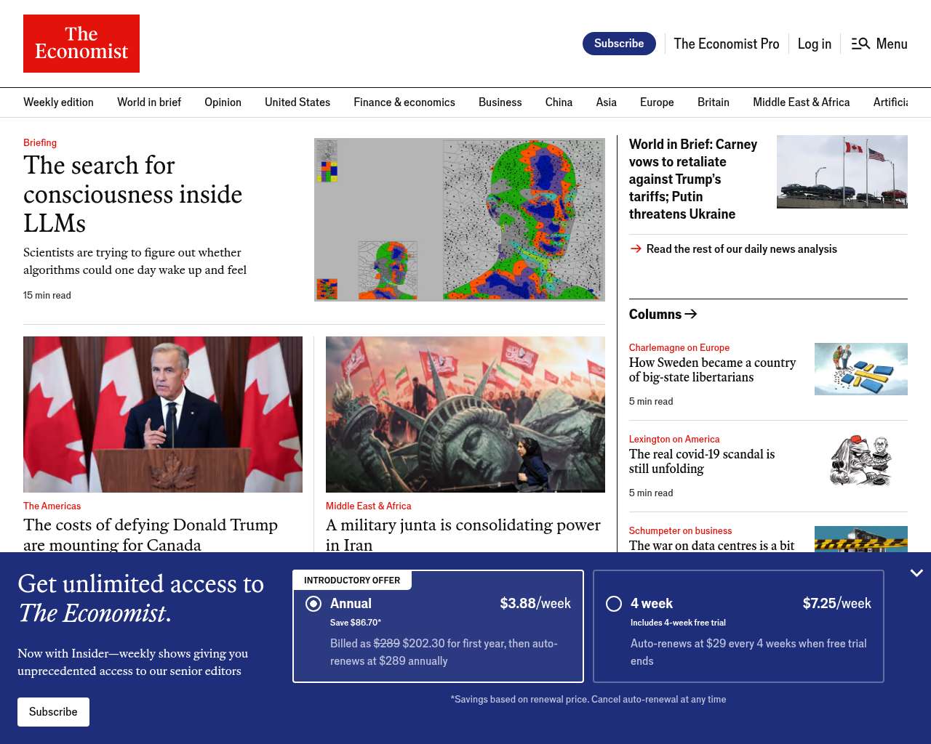Open the Europe section

click(657, 102)
